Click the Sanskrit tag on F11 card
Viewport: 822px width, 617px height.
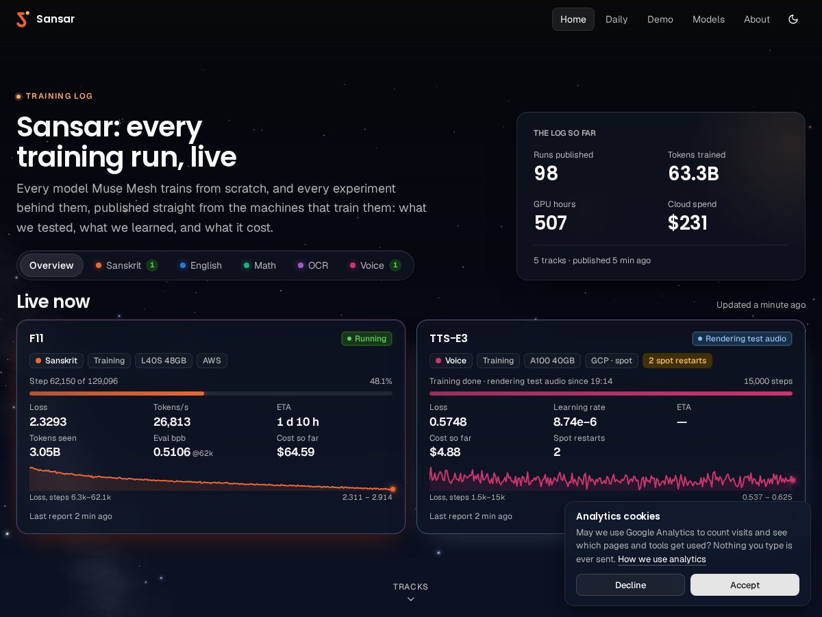coord(57,361)
